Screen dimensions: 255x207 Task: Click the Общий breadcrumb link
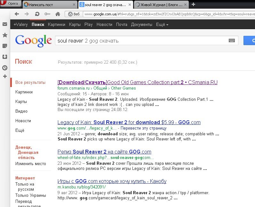(x=100, y=88)
